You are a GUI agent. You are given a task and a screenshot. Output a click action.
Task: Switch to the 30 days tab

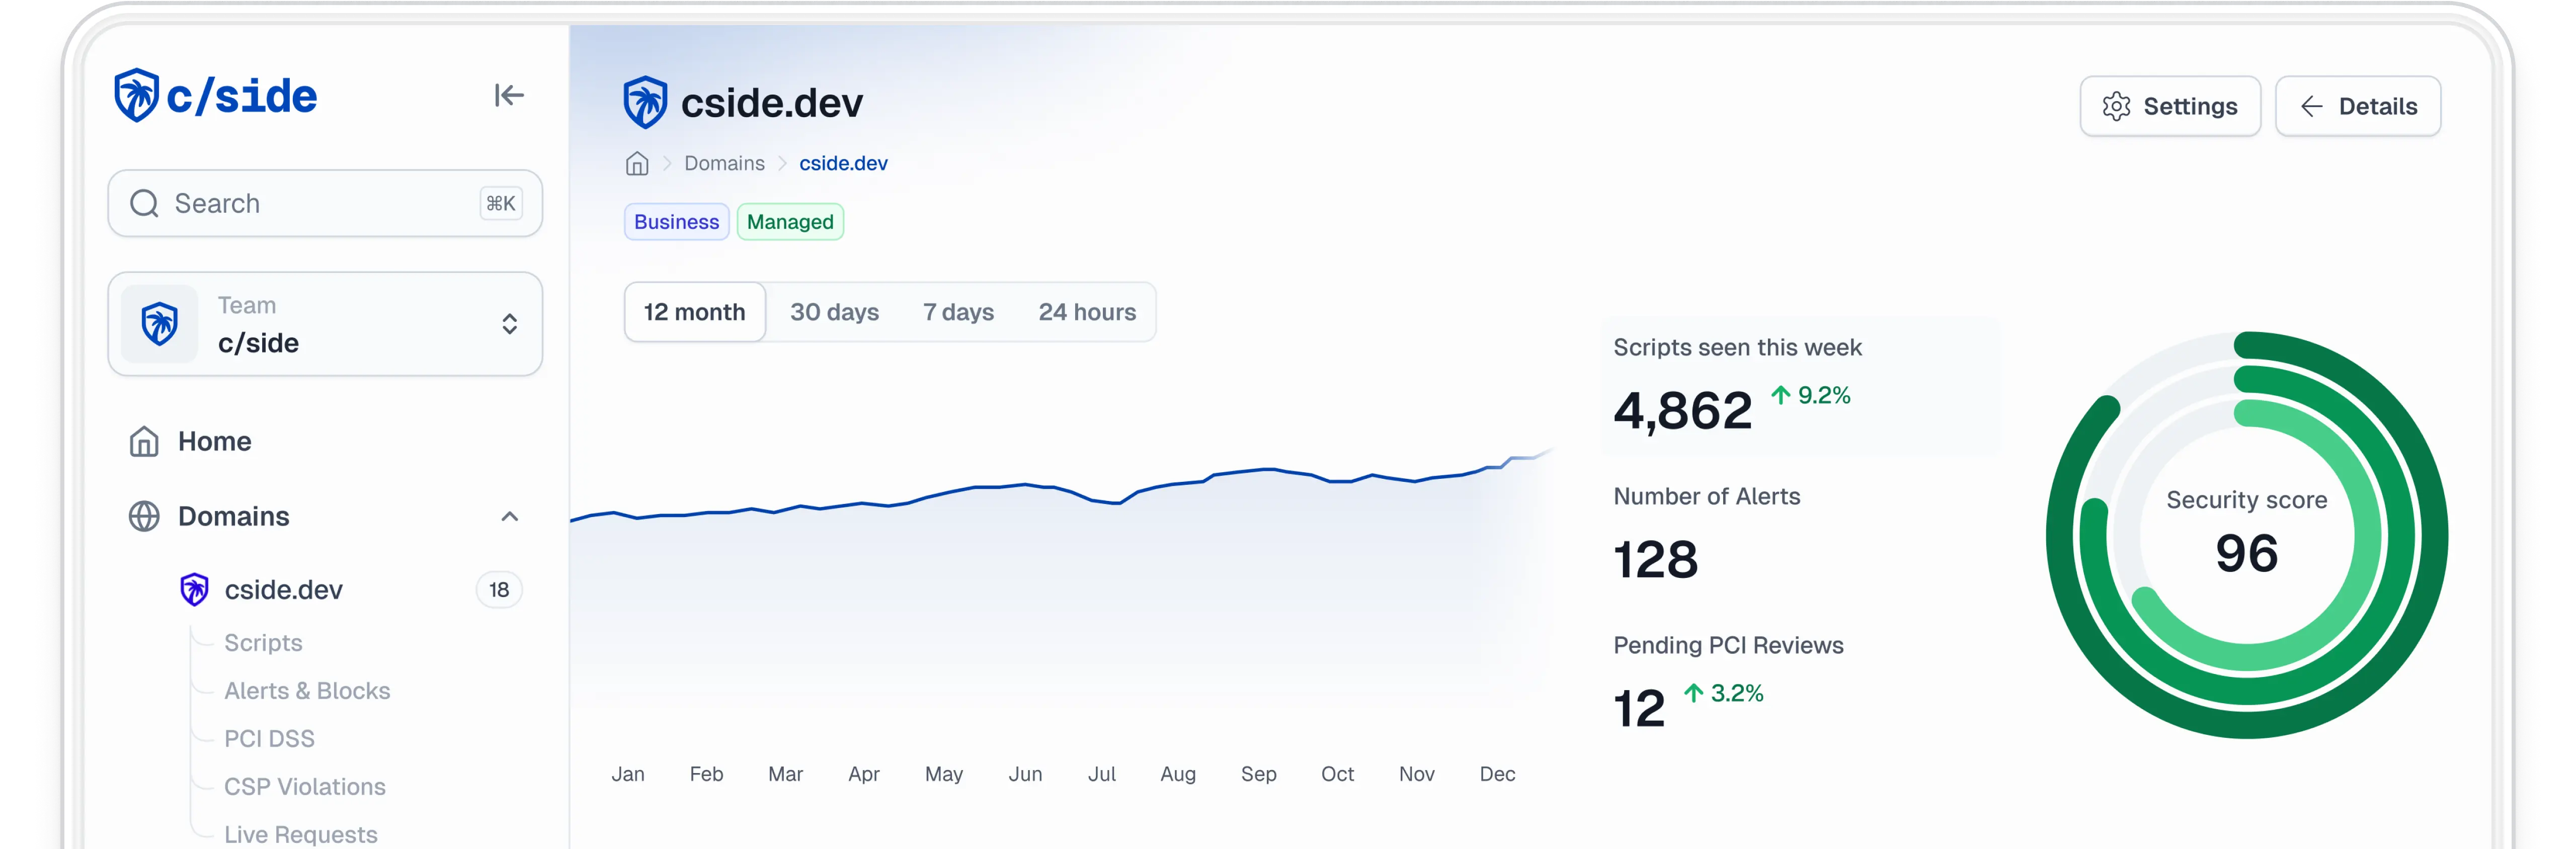(x=834, y=312)
